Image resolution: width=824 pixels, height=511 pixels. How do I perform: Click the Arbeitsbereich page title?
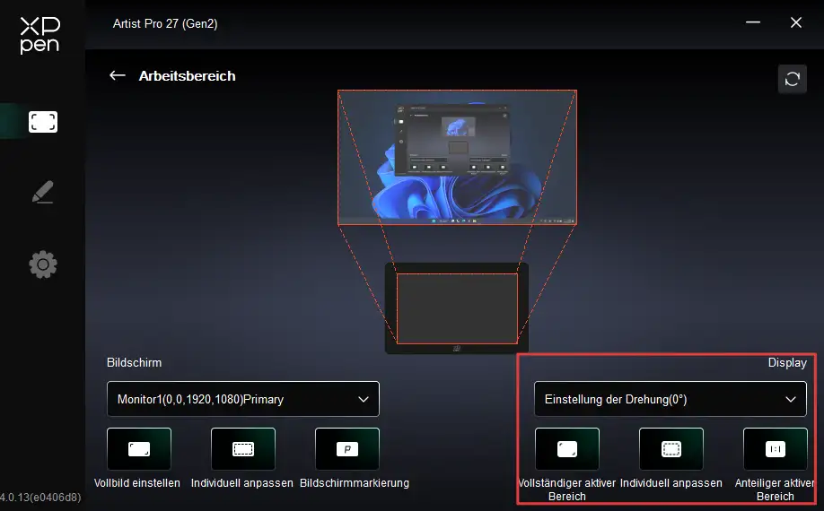click(x=187, y=76)
